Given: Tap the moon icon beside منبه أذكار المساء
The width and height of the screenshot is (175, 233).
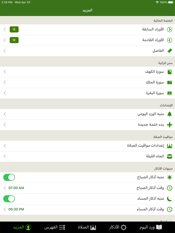Looking at the screenshot, I should [170, 199].
